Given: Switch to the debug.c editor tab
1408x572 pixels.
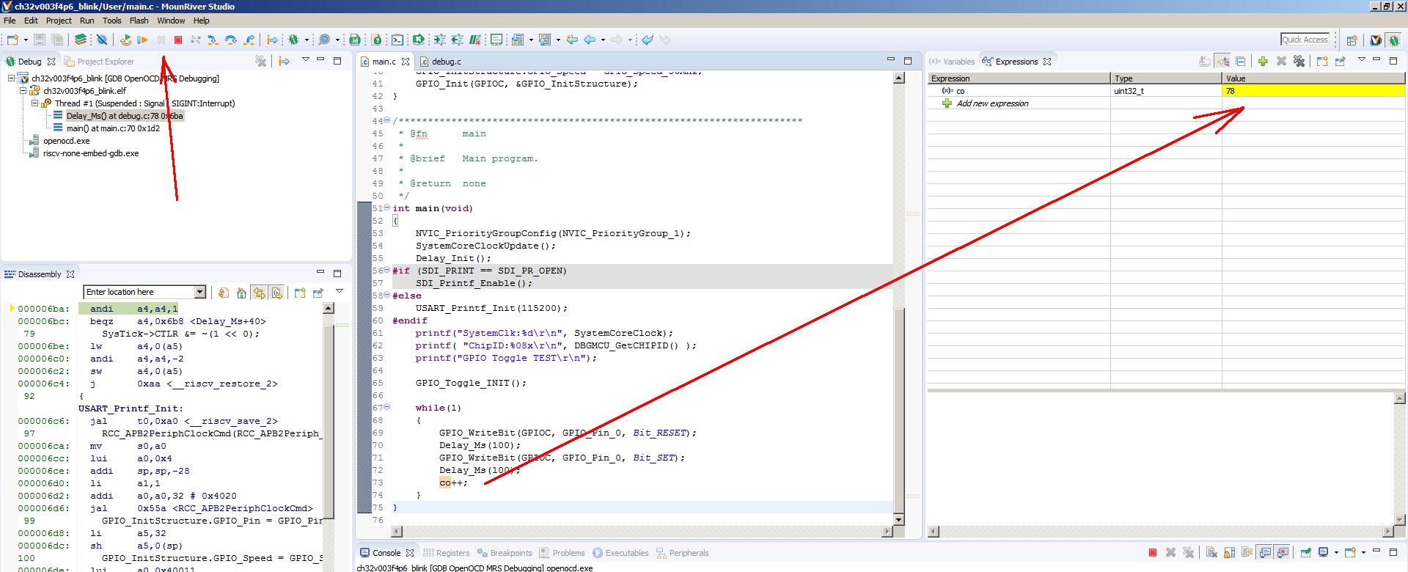Looking at the screenshot, I should [446, 62].
